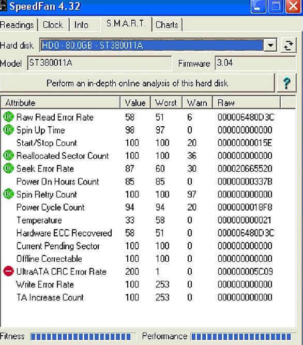This screenshot has width=303, height=345.
Task: Select the Offline Correctable row
Action: (x=148, y=259)
